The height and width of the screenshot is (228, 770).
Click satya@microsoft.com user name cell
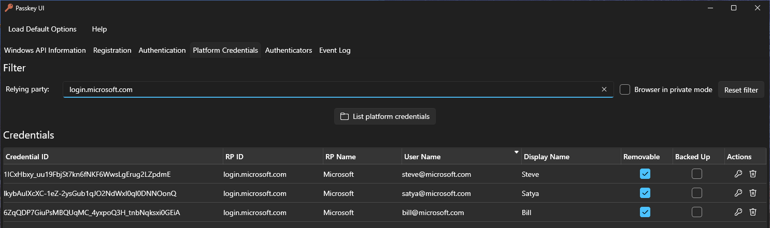click(436, 193)
